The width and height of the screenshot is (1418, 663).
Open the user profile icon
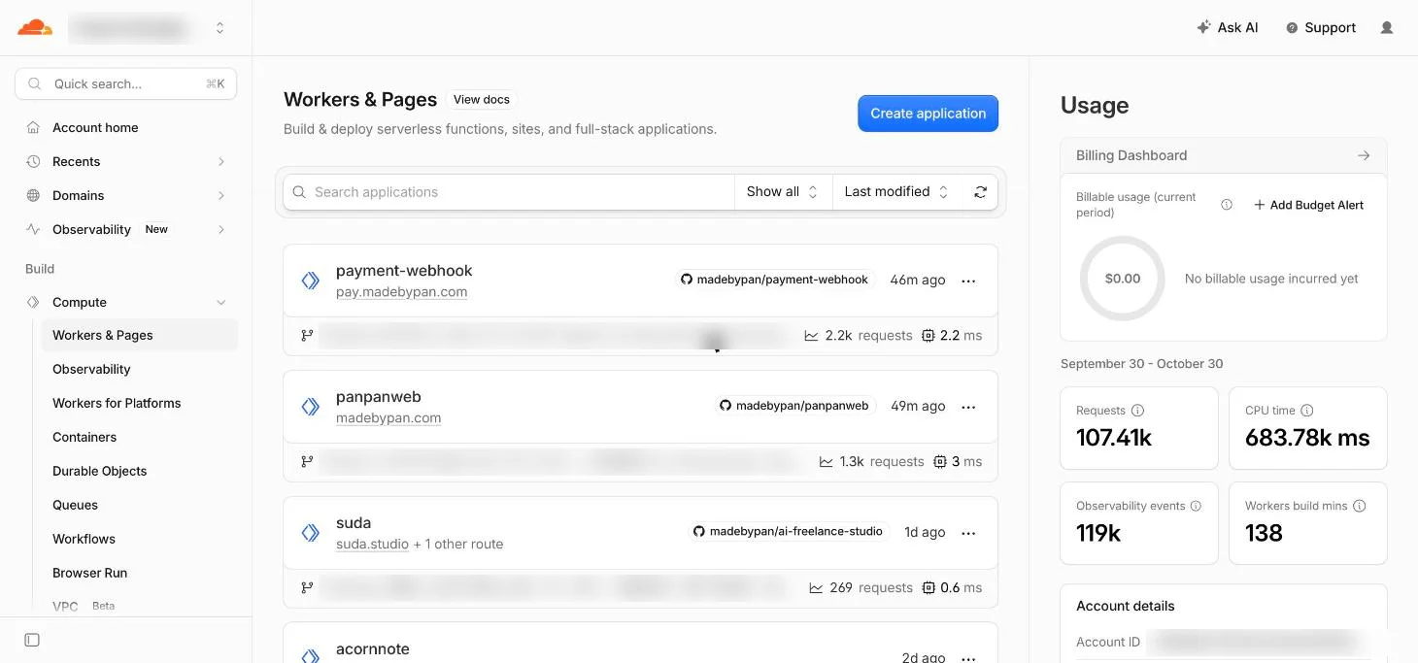click(x=1387, y=28)
